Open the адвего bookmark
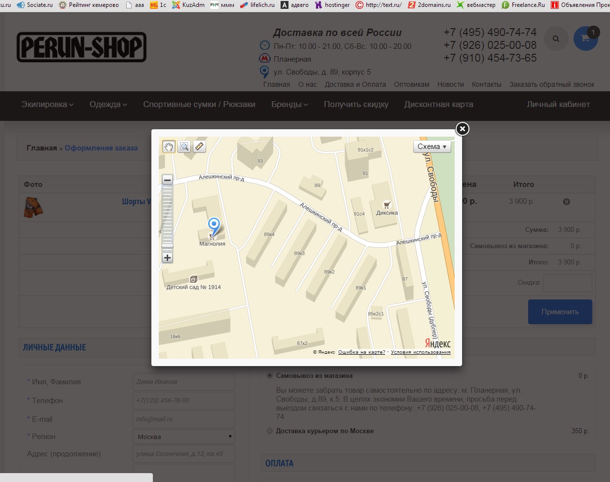Screen dimensions: 610x482 (295, 5)
